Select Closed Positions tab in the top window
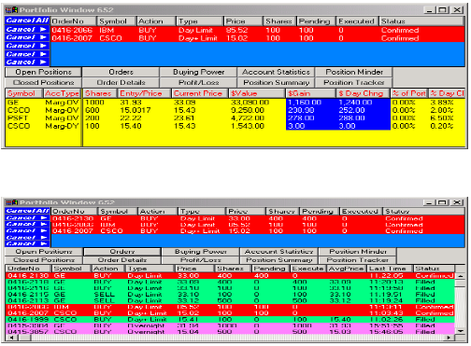 tap(43, 83)
